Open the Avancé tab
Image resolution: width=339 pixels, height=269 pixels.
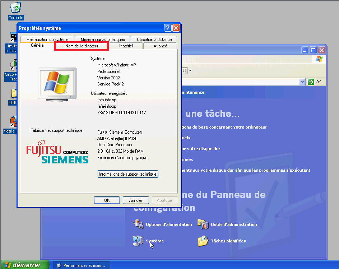(160, 46)
